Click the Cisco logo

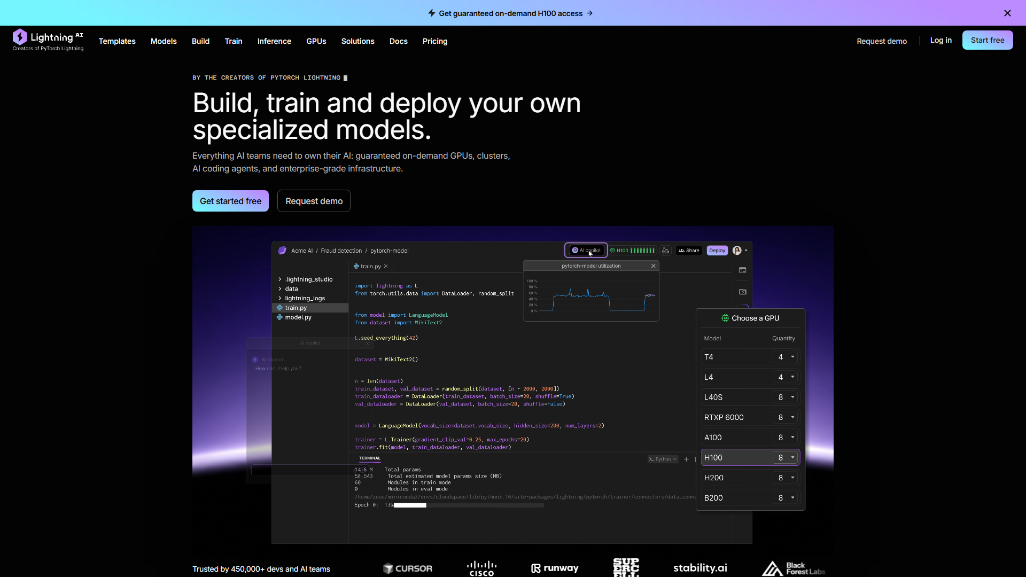(481, 568)
